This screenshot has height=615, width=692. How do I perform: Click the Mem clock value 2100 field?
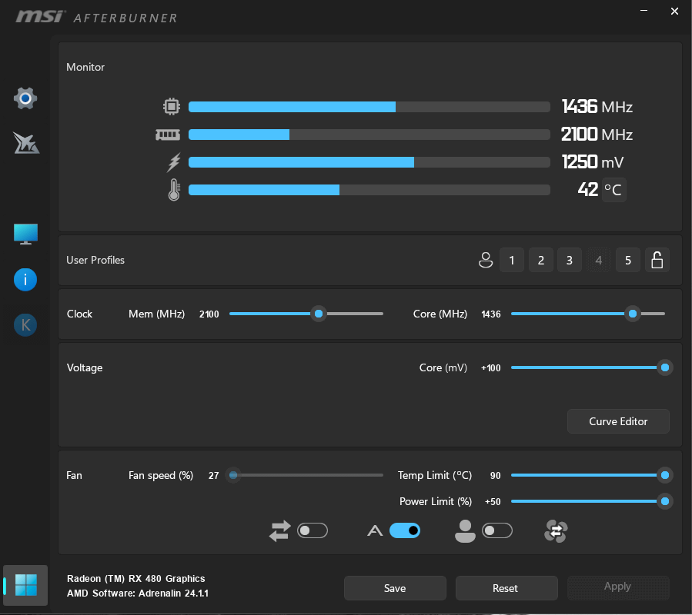click(209, 314)
